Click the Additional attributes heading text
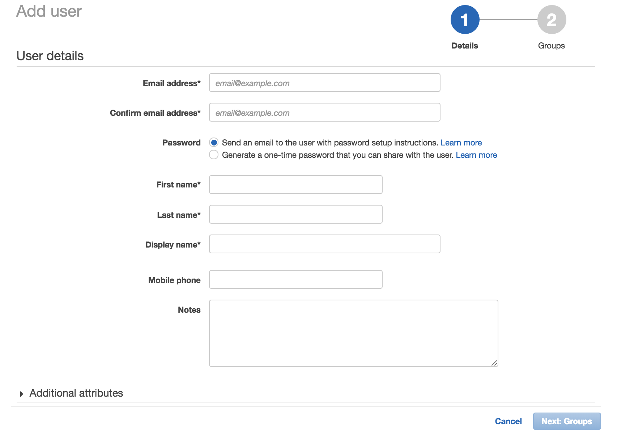 coord(76,393)
